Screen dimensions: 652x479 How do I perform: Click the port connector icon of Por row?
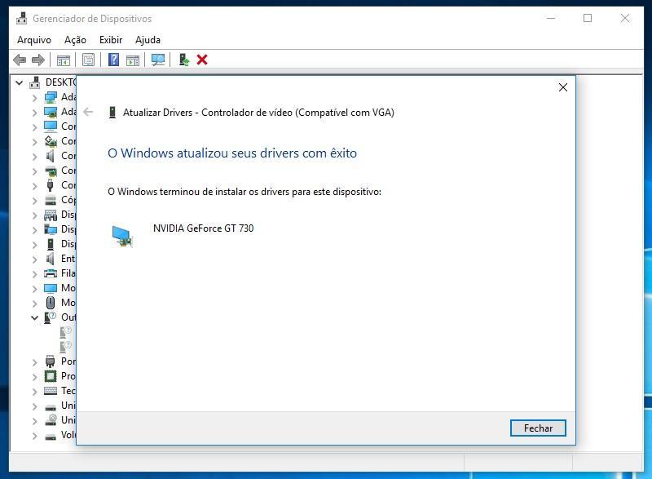click(x=51, y=361)
